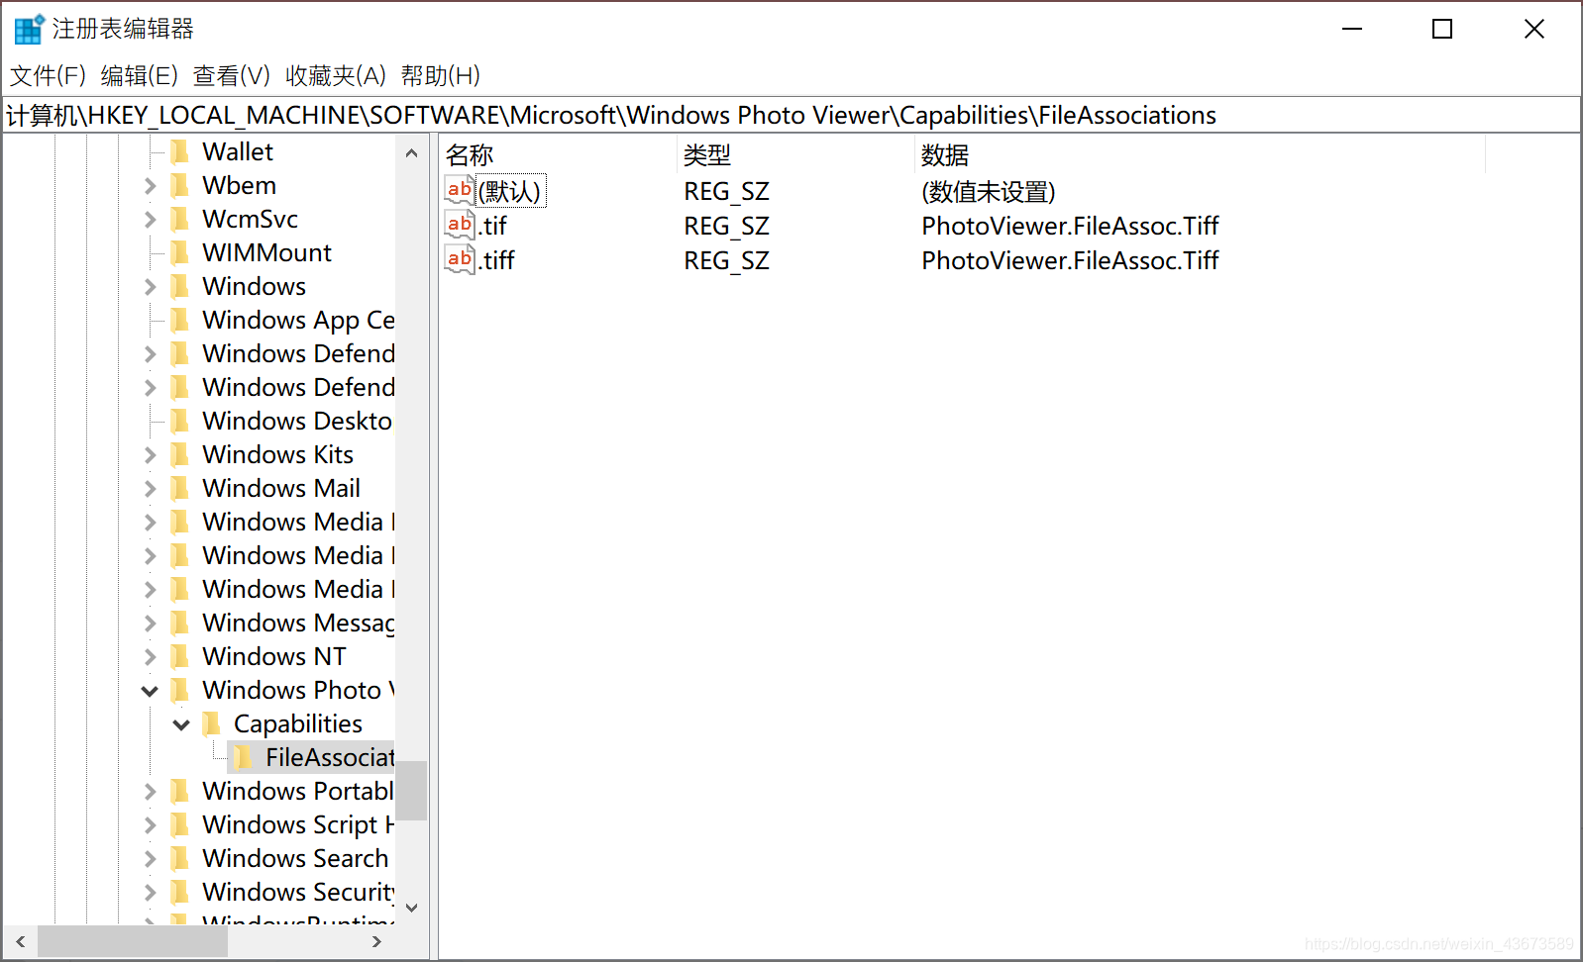Expand the WcmSvc tree node

[x=150, y=219]
